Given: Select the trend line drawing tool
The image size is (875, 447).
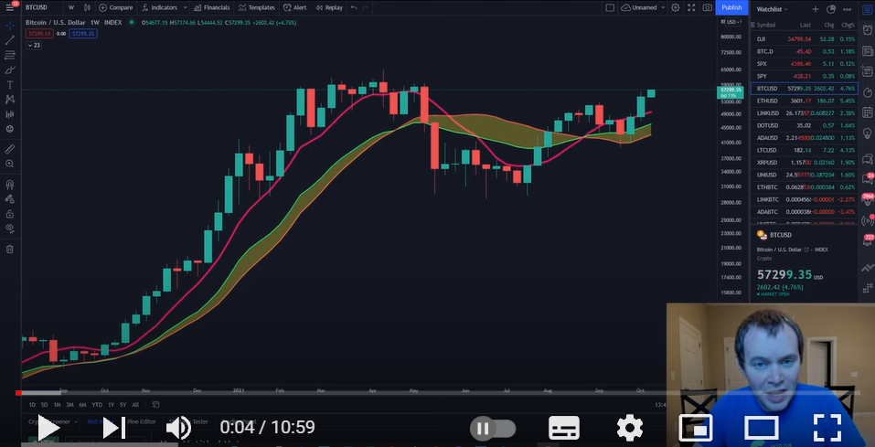Looking at the screenshot, I should 9,40.
